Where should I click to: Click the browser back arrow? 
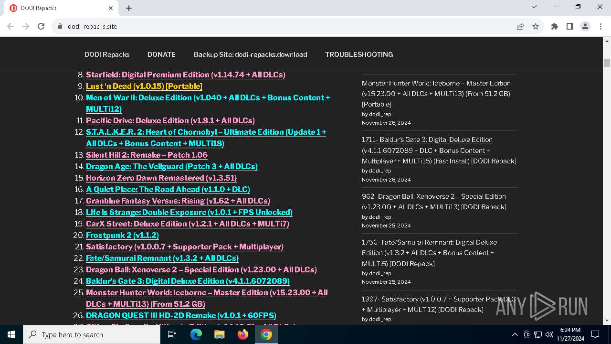point(11,26)
